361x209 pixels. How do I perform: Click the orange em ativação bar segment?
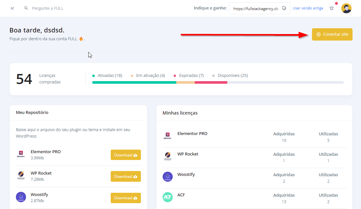pos(186,82)
